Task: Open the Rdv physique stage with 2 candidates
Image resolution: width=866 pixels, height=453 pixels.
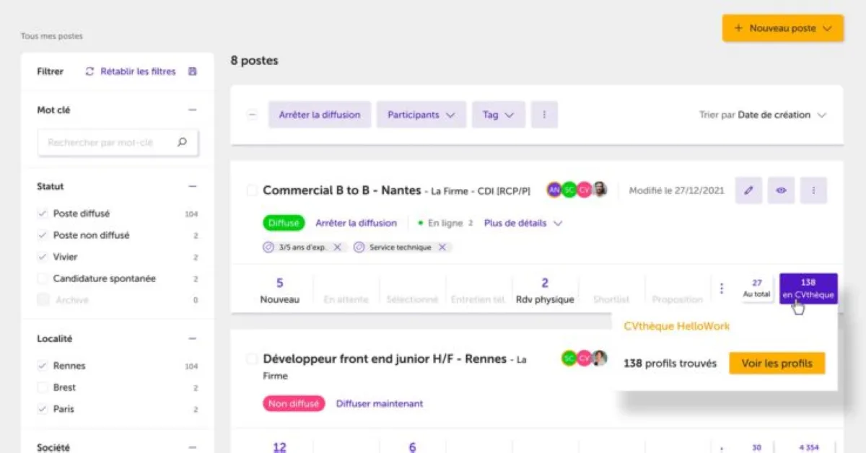Action: (545, 290)
